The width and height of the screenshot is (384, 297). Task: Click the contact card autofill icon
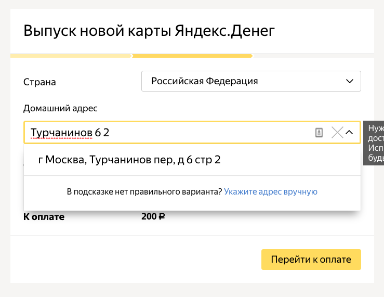319,133
